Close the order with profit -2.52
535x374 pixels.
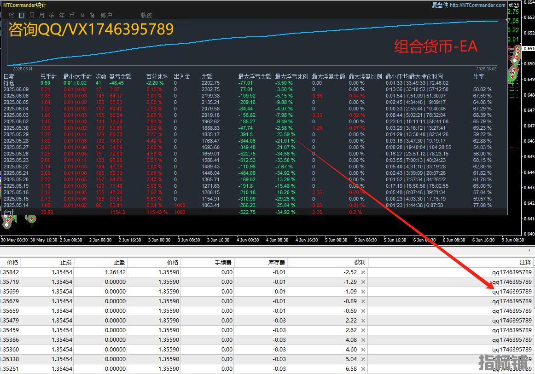tap(363, 272)
